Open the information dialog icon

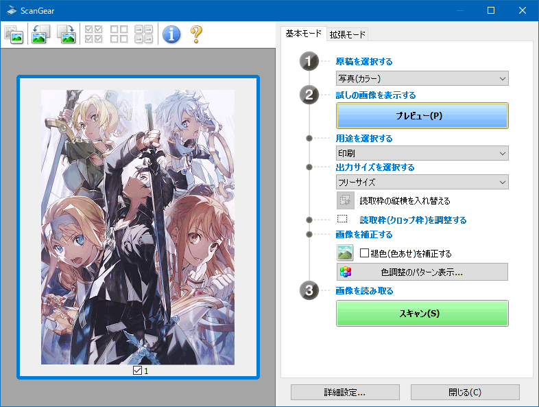click(x=171, y=34)
